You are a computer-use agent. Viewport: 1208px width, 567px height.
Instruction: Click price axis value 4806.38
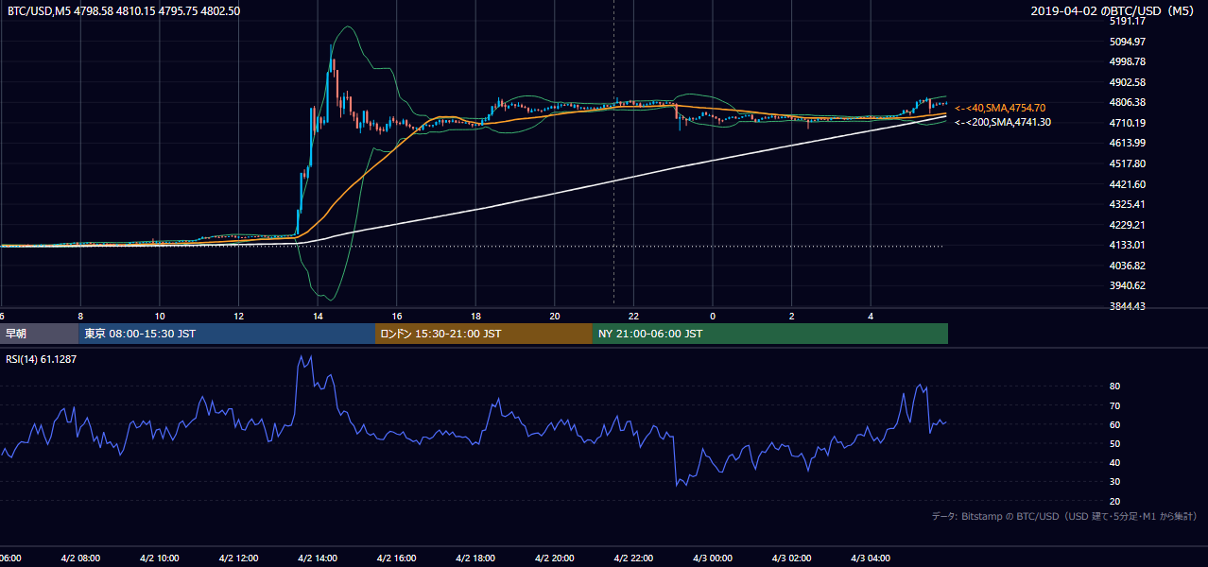pos(1127,102)
